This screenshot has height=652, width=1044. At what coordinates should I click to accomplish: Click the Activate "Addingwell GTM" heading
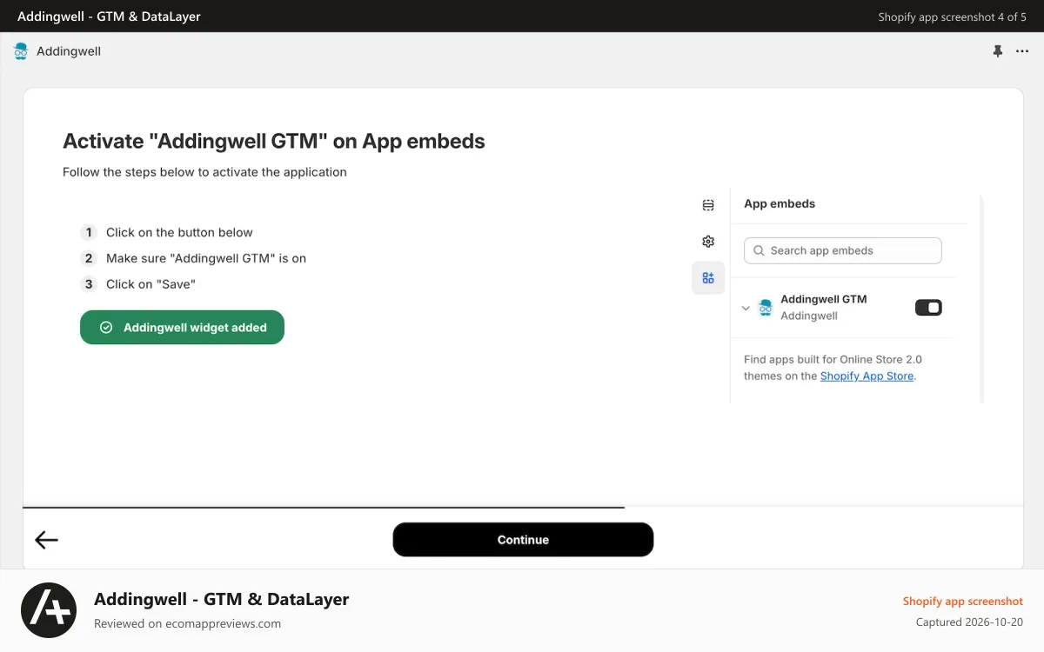coord(274,141)
